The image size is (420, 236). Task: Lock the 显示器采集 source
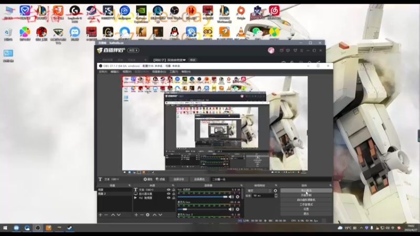[174, 194]
